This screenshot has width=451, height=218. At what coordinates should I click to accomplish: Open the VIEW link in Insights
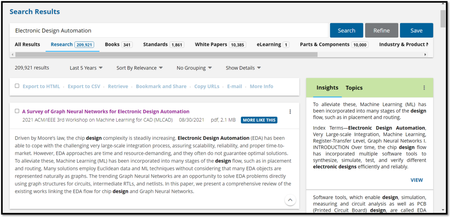tap(416, 180)
